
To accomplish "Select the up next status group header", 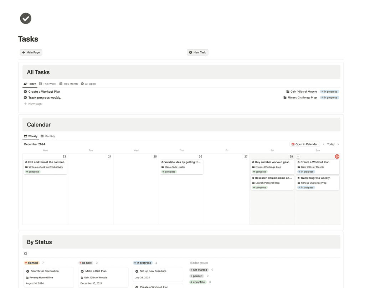I will (x=86, y=263).
